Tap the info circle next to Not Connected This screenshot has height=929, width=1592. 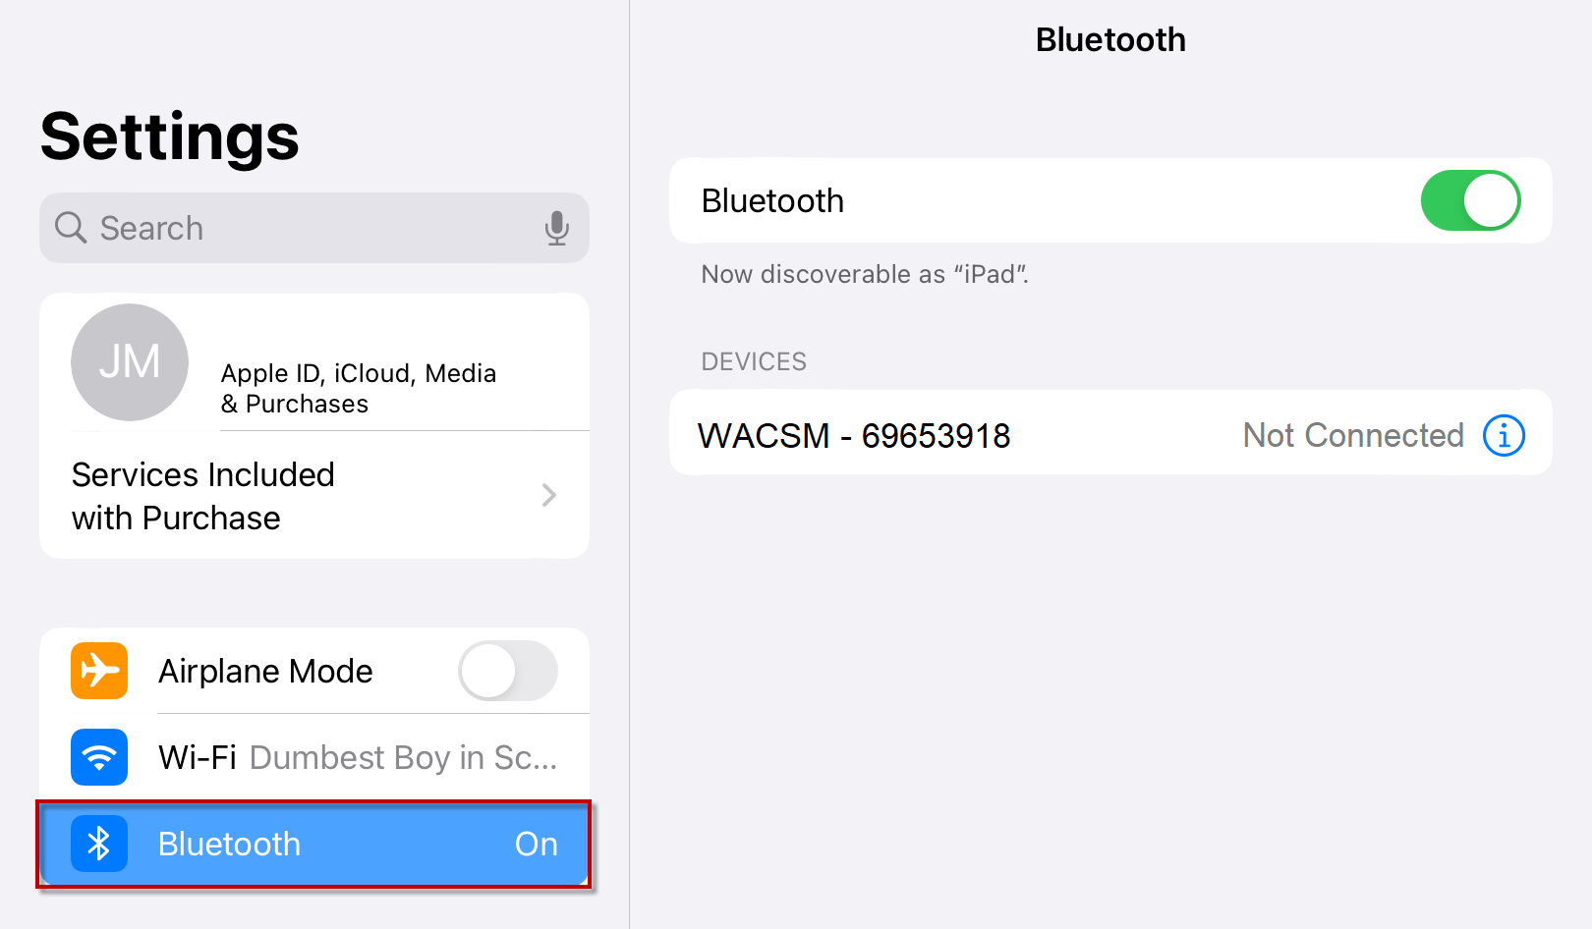1503,435
